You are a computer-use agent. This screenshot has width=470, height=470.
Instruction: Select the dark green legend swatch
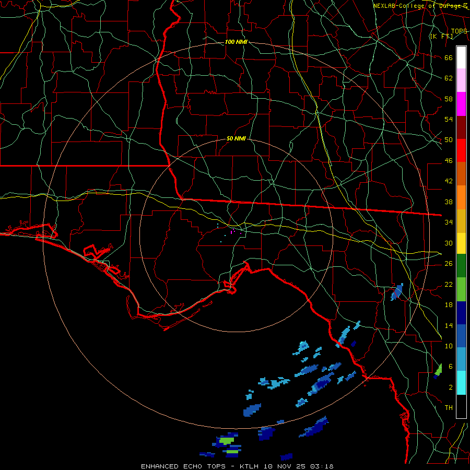(x=461, y=266)
